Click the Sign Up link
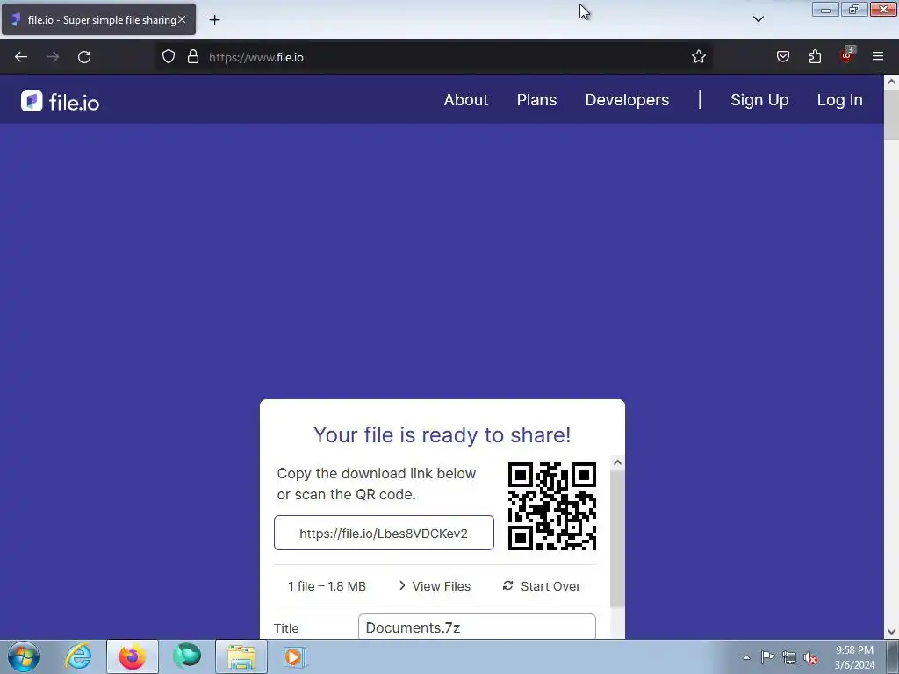Screen dimensions: 899x674 [x=759, y=100]
